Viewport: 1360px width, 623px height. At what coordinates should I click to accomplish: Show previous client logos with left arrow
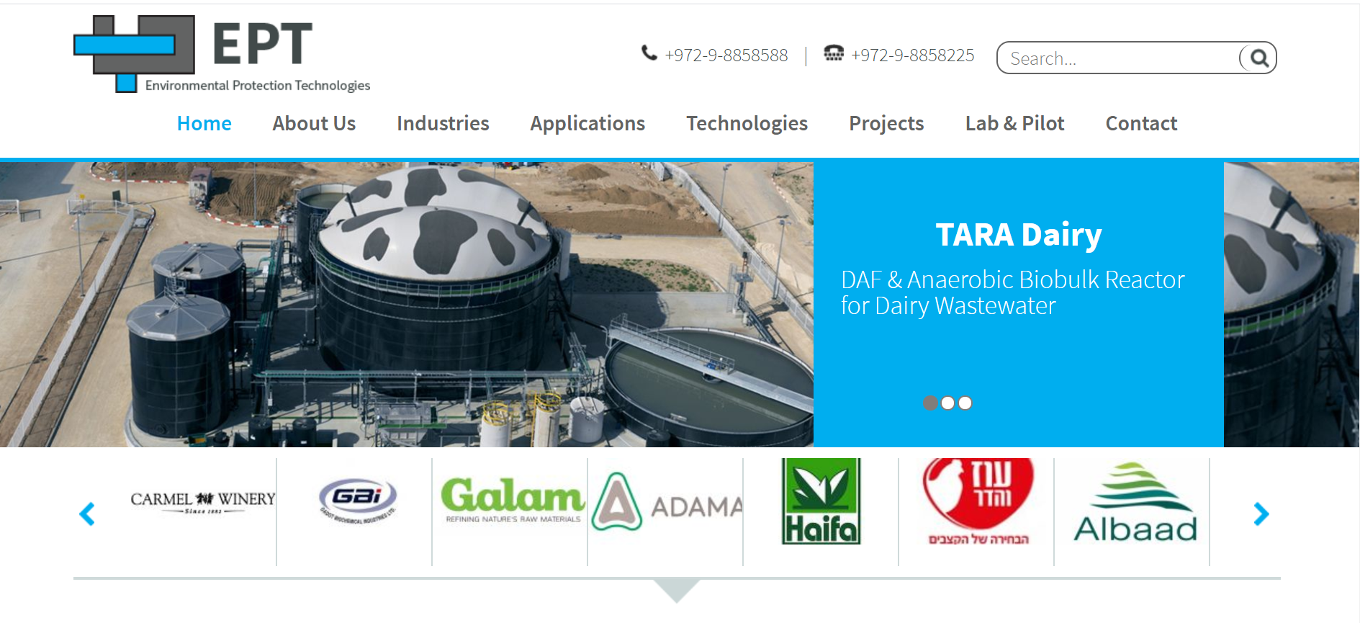tap(87, 514)
